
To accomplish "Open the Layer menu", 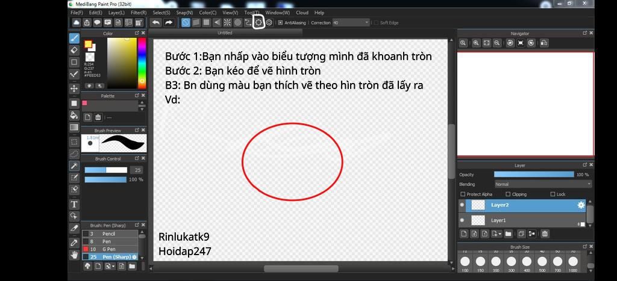I will tap(116, 13).
